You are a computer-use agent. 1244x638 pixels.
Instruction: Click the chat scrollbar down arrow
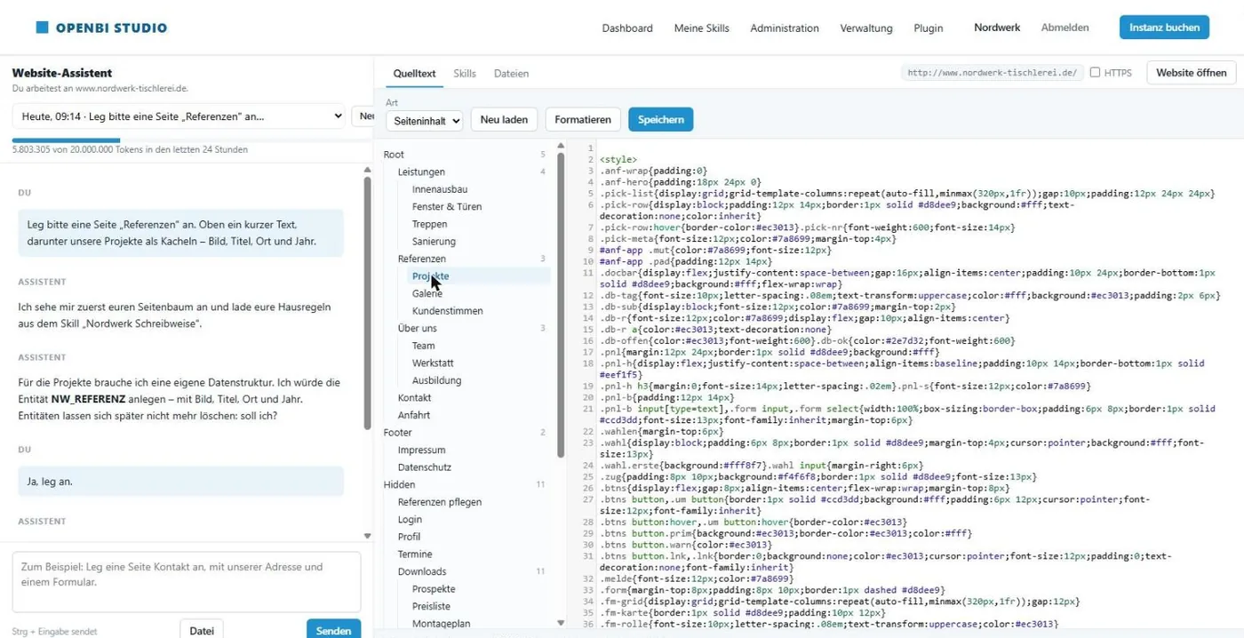tap(368, 536)
